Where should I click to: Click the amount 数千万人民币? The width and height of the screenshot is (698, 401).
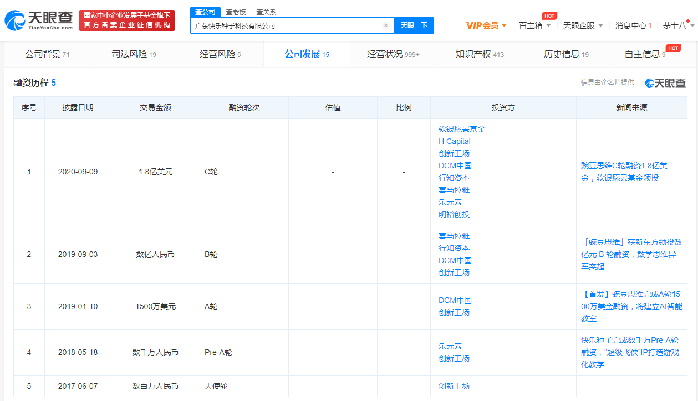155,352
